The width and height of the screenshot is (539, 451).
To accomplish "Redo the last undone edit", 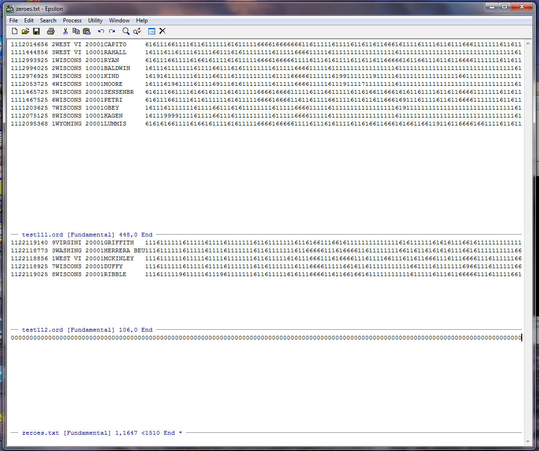I will (112, 31).
